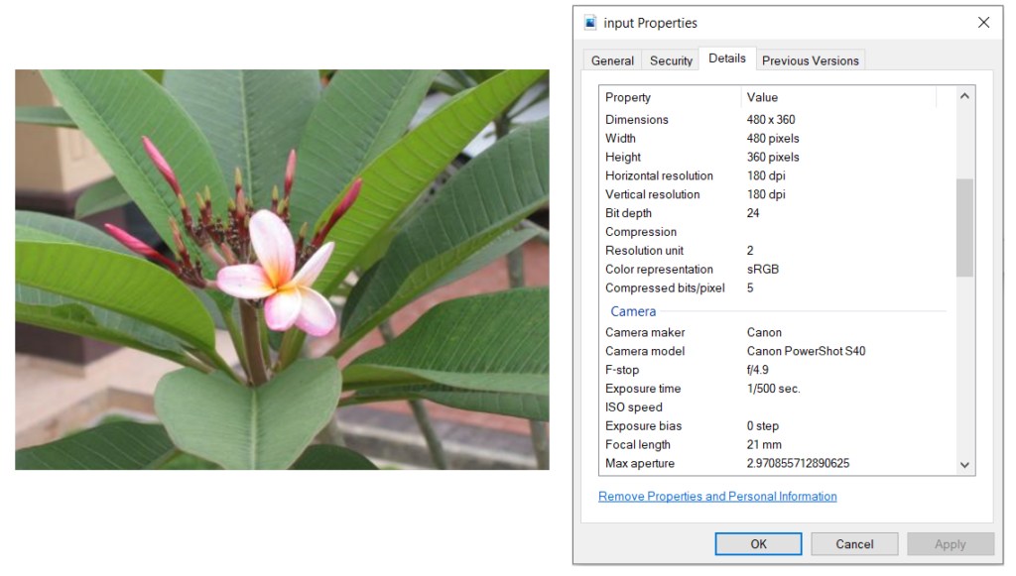Confirm with the OK button
Viewport: 1016px width, 576px height.
point(758,543)
